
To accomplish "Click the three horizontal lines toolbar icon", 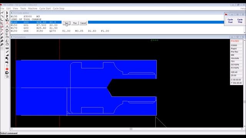I will [x=7, y=48].
